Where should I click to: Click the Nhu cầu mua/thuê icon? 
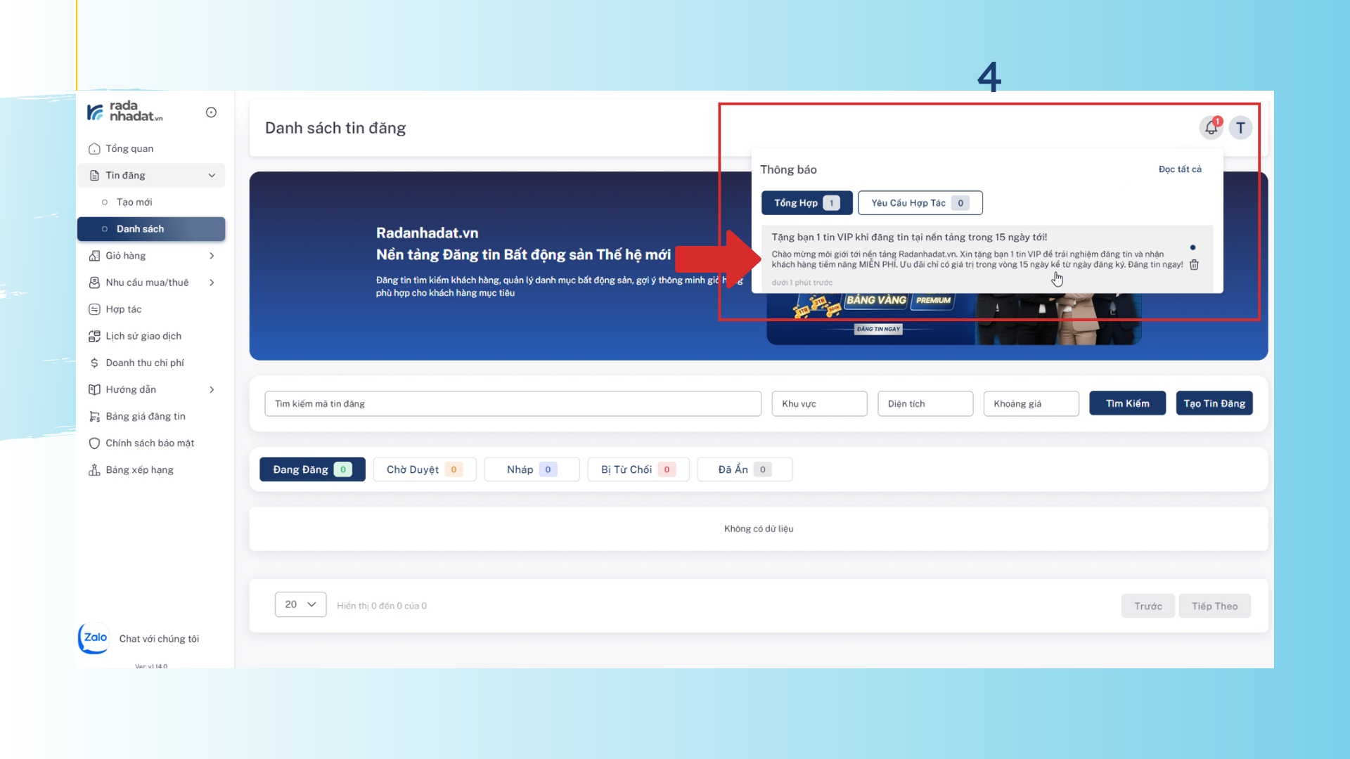(x=94, y=283)
